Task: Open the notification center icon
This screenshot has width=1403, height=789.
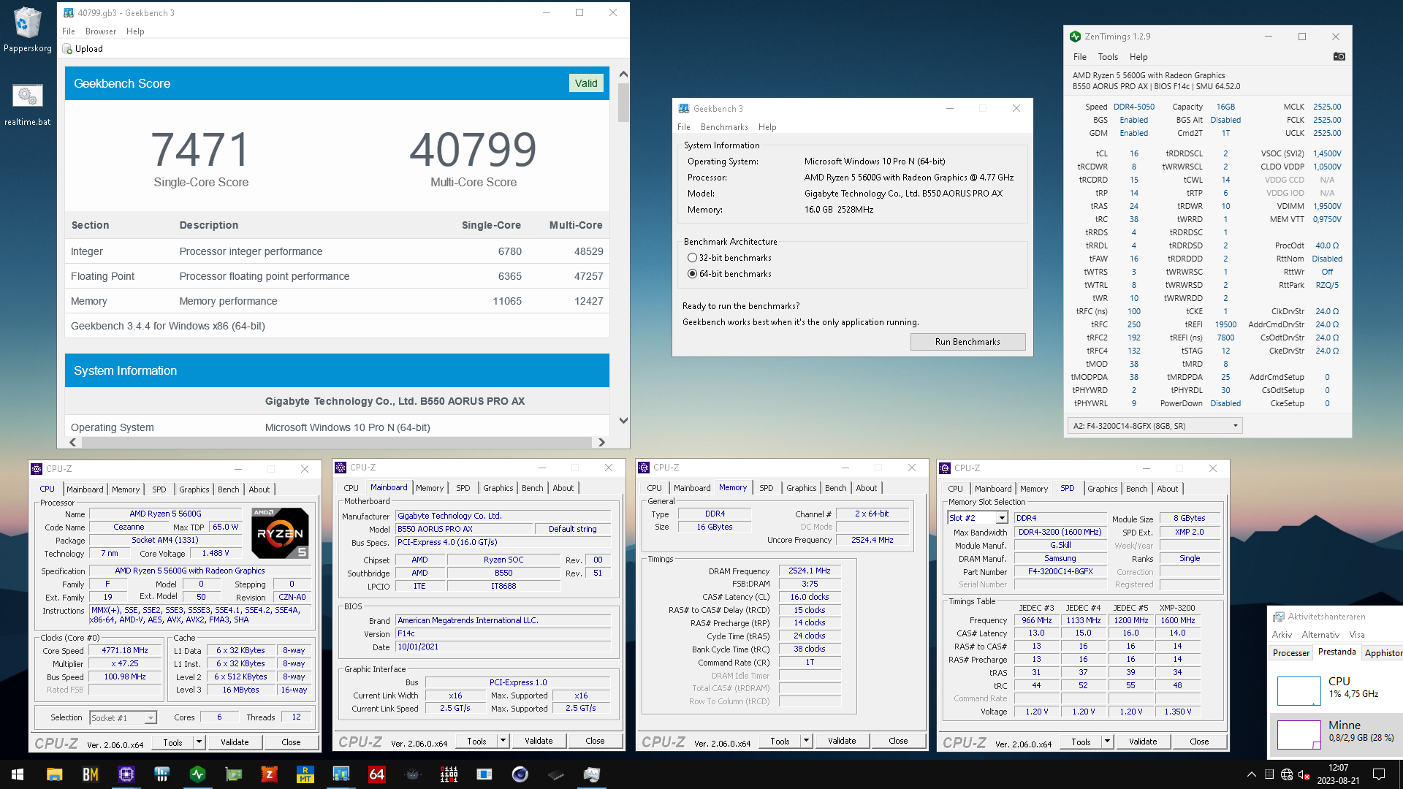Action: pos(1379,774)
